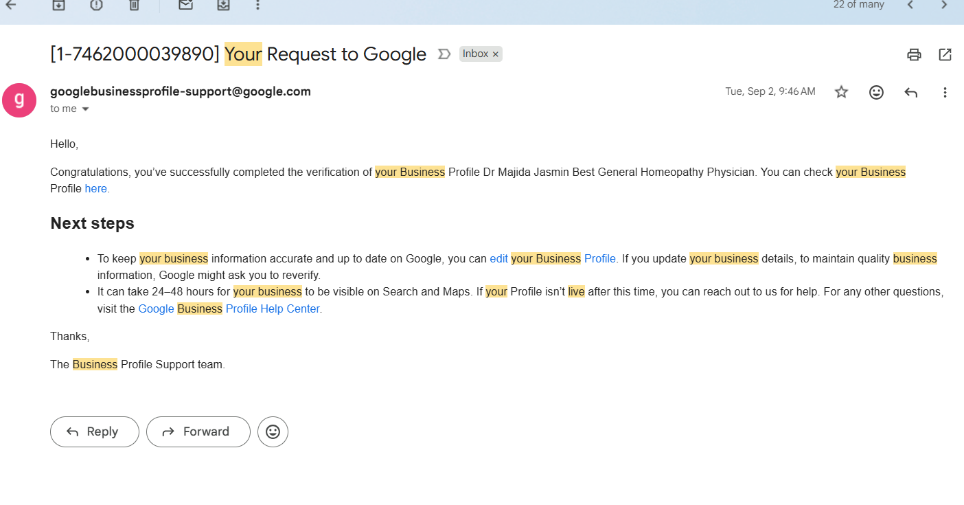Click the sender's pink avatar

tap(19, 100)
